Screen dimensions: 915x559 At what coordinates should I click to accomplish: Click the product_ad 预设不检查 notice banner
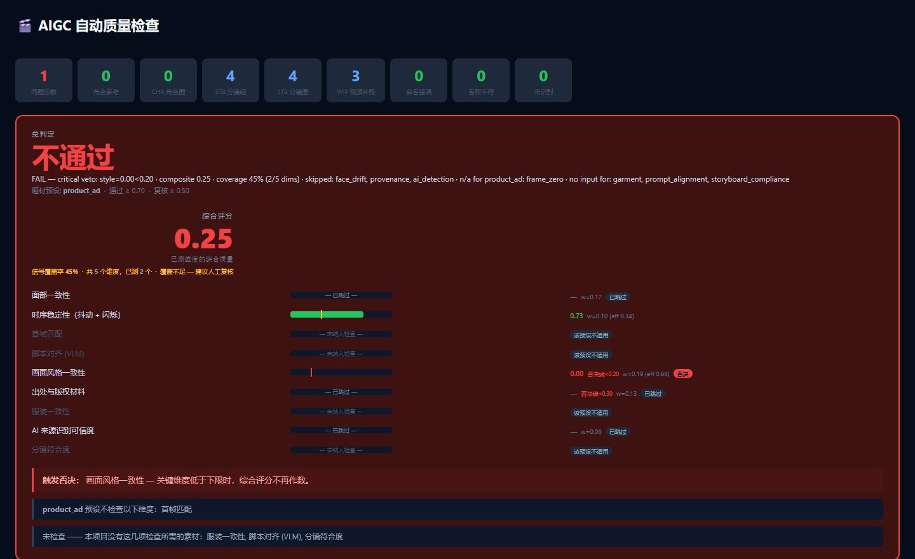point(457,509)
